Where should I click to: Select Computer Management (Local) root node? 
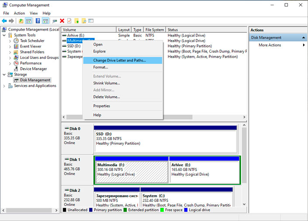pyautogui.click(x=34, y=29)
